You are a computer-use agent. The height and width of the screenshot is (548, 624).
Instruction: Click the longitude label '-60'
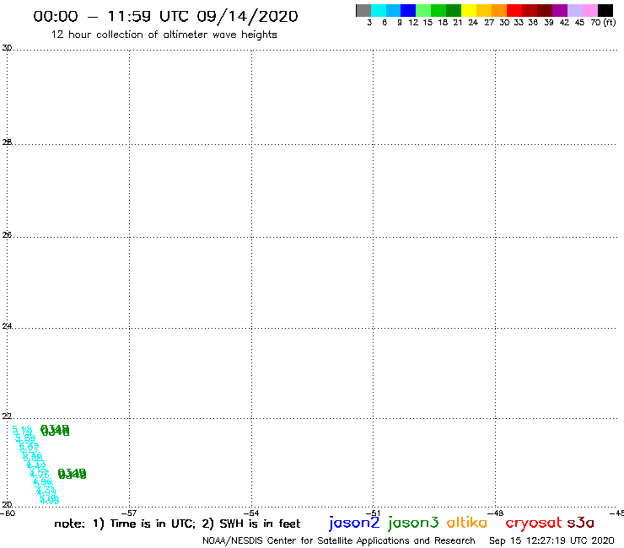click(x=8, y=513)
